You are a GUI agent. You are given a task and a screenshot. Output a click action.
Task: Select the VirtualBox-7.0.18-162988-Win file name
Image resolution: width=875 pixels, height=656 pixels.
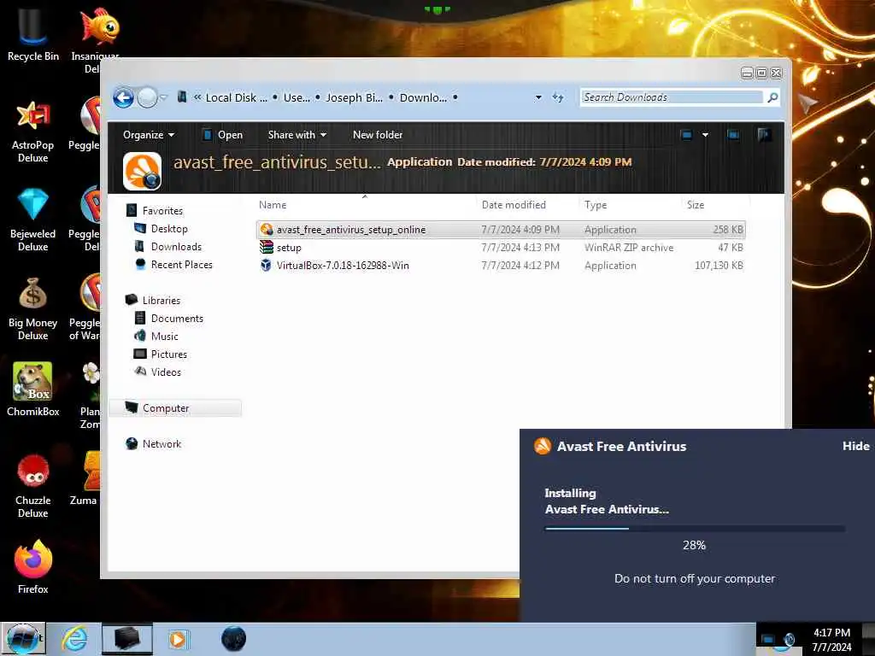coord(343,265)
